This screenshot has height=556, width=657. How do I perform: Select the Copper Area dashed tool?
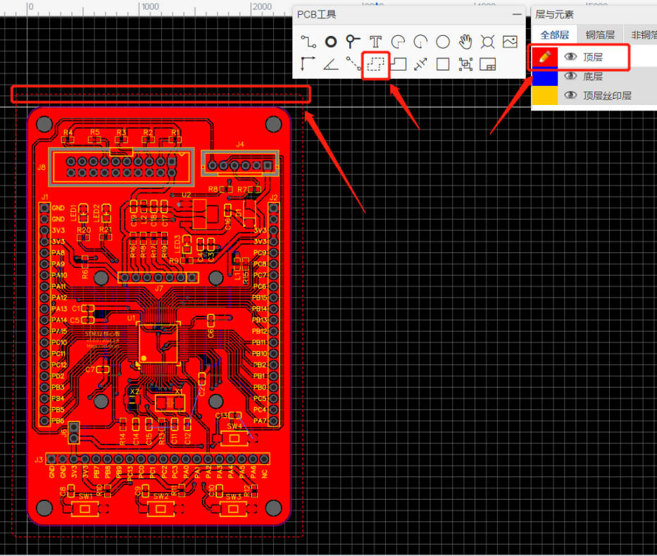point(375,64)
